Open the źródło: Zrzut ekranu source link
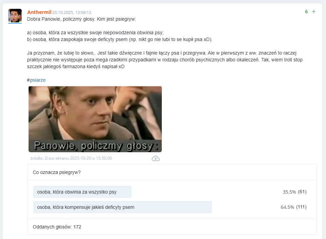Image resolution: width=326 pixels, height=239 pixels. point(71,158)
